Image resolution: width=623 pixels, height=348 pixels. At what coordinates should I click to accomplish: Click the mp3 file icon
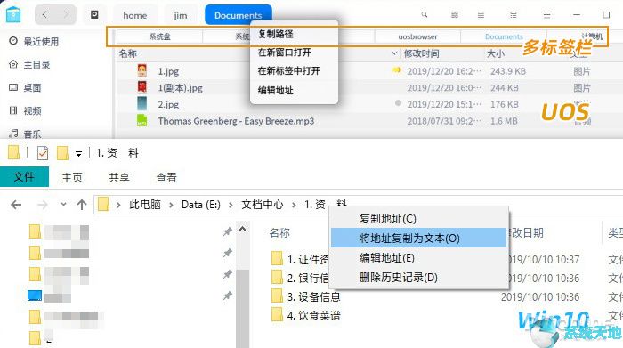142,120
